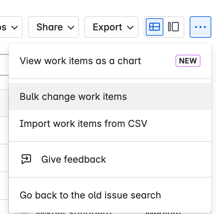The image size is (216, 214).
Task: Click the truncated 's' label of leftmost button
Action: 3,27
